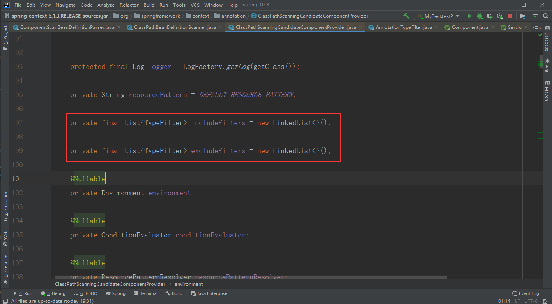Image resolution: width=552 pixels, height=304 pixels.
Task: Click the includeFilters field name
Action: pos(218,123)
